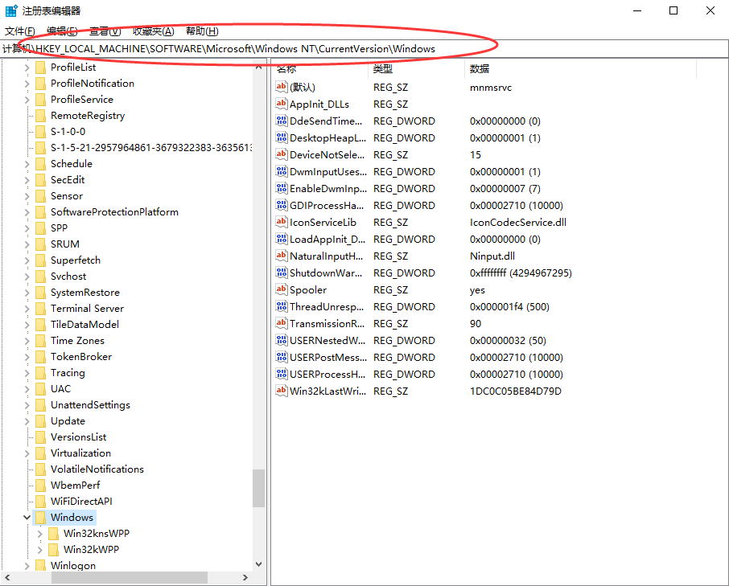Expand the Win32kWPP subkey
Image resolution: width=729 pixels, height=586 pixels.
[40, 549]
